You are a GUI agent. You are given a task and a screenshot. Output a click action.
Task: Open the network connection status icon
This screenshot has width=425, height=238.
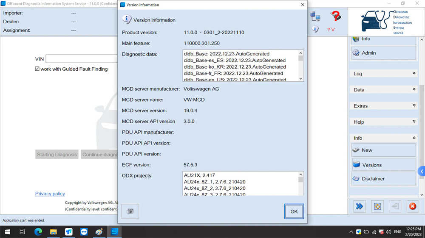[x=315, y=17]
